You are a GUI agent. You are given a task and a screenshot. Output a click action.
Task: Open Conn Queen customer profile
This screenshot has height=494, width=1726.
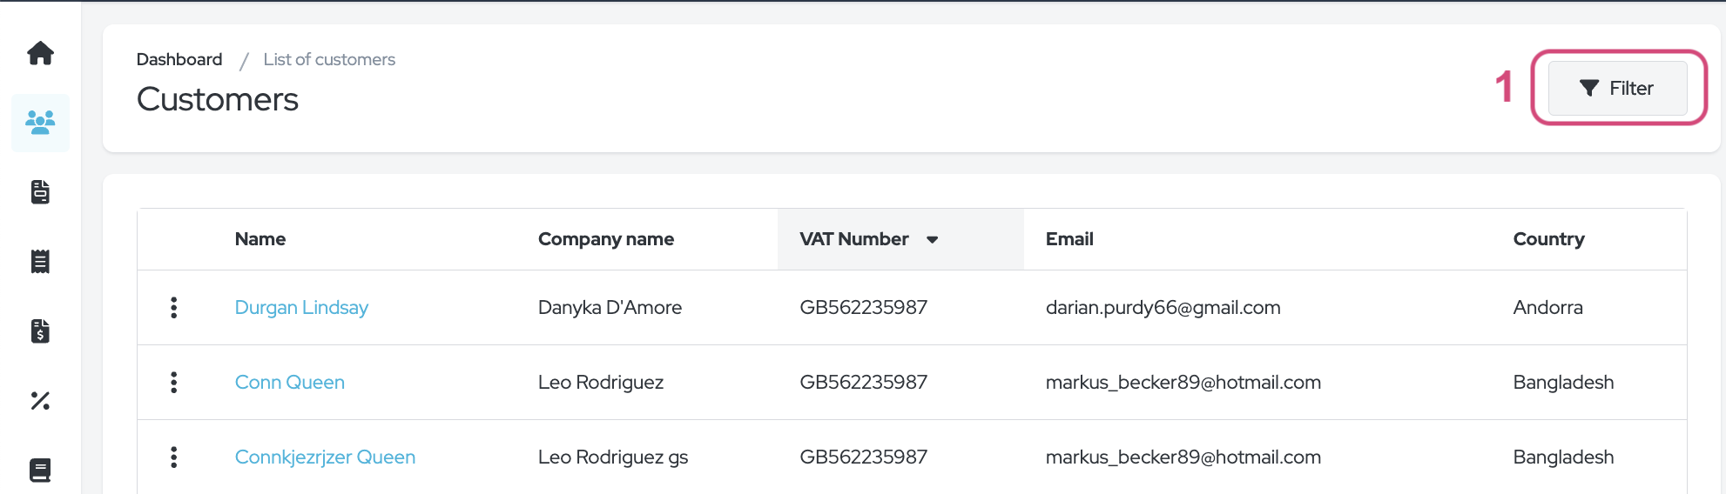[290, 383]
